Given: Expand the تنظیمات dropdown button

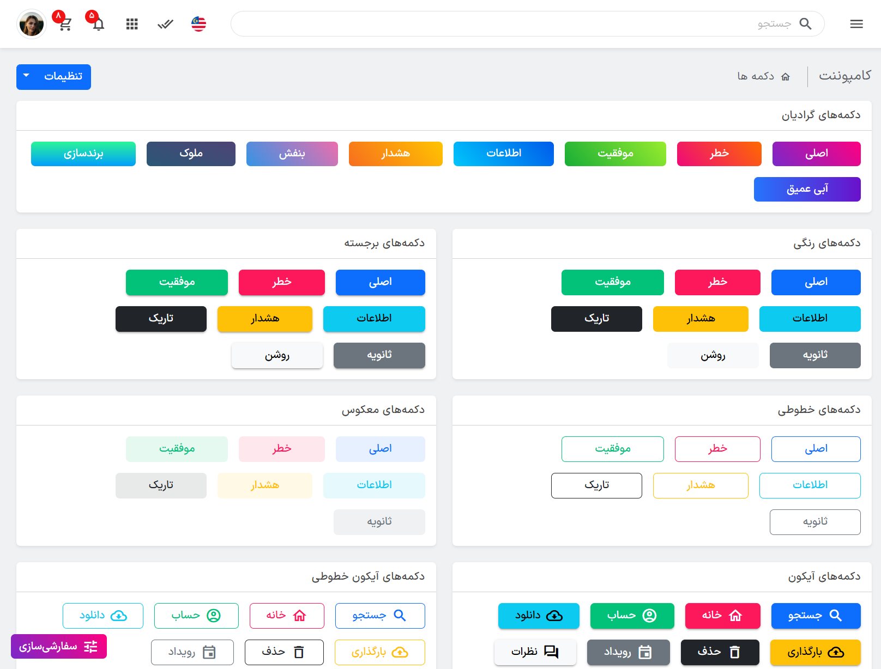Looking at the screenshot, I should coord(53,77).
